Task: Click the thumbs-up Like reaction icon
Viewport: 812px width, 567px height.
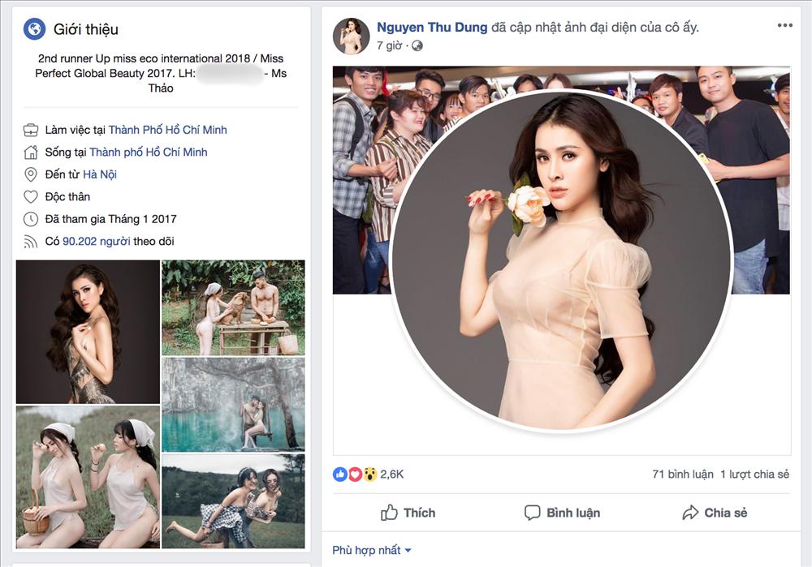Action: click(x=339, y=474)
